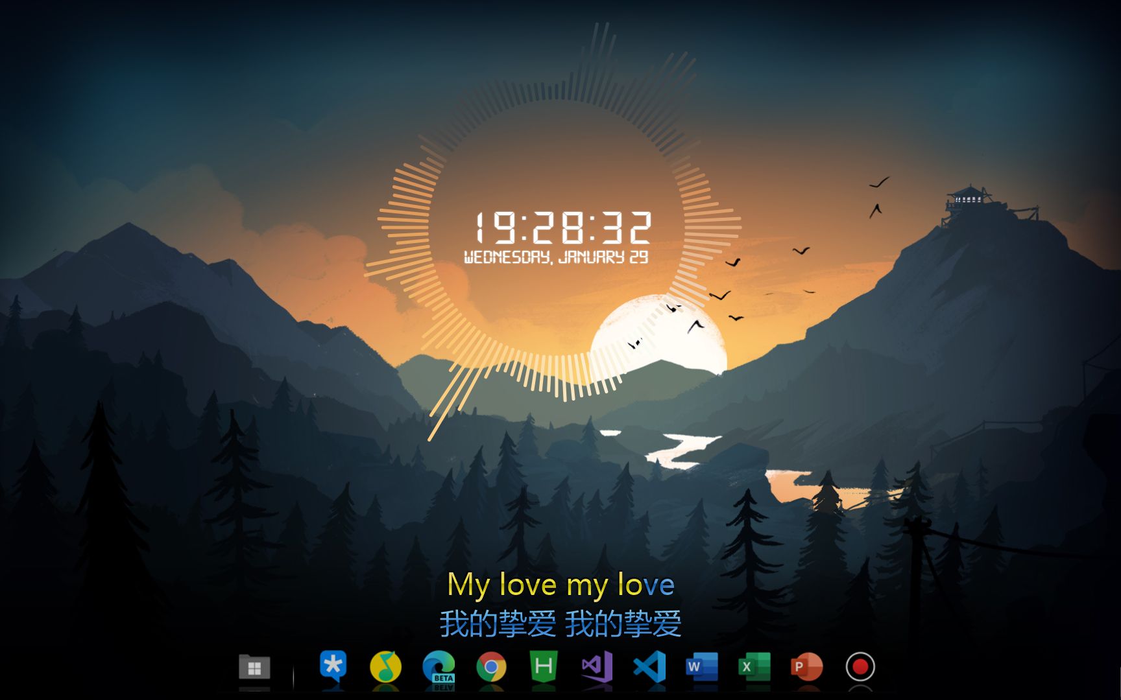Launch the green HBuilder editor icon
The width and height of the screenshot is (1121, 700).
pos(544,666)
